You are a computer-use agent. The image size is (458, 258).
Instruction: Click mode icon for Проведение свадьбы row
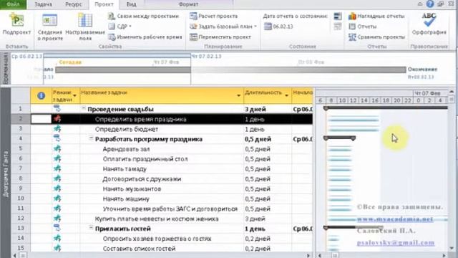coord(57,109)
